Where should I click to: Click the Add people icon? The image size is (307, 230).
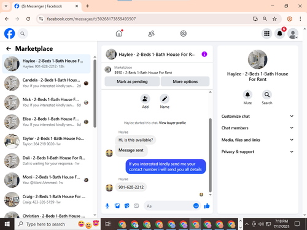pos(145,99)
